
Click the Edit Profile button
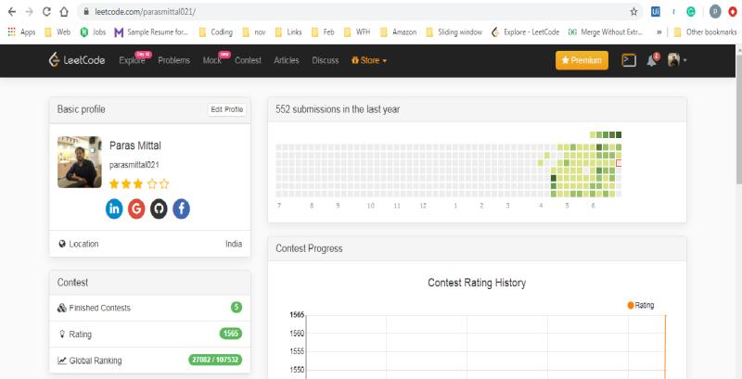pos(226,109)
